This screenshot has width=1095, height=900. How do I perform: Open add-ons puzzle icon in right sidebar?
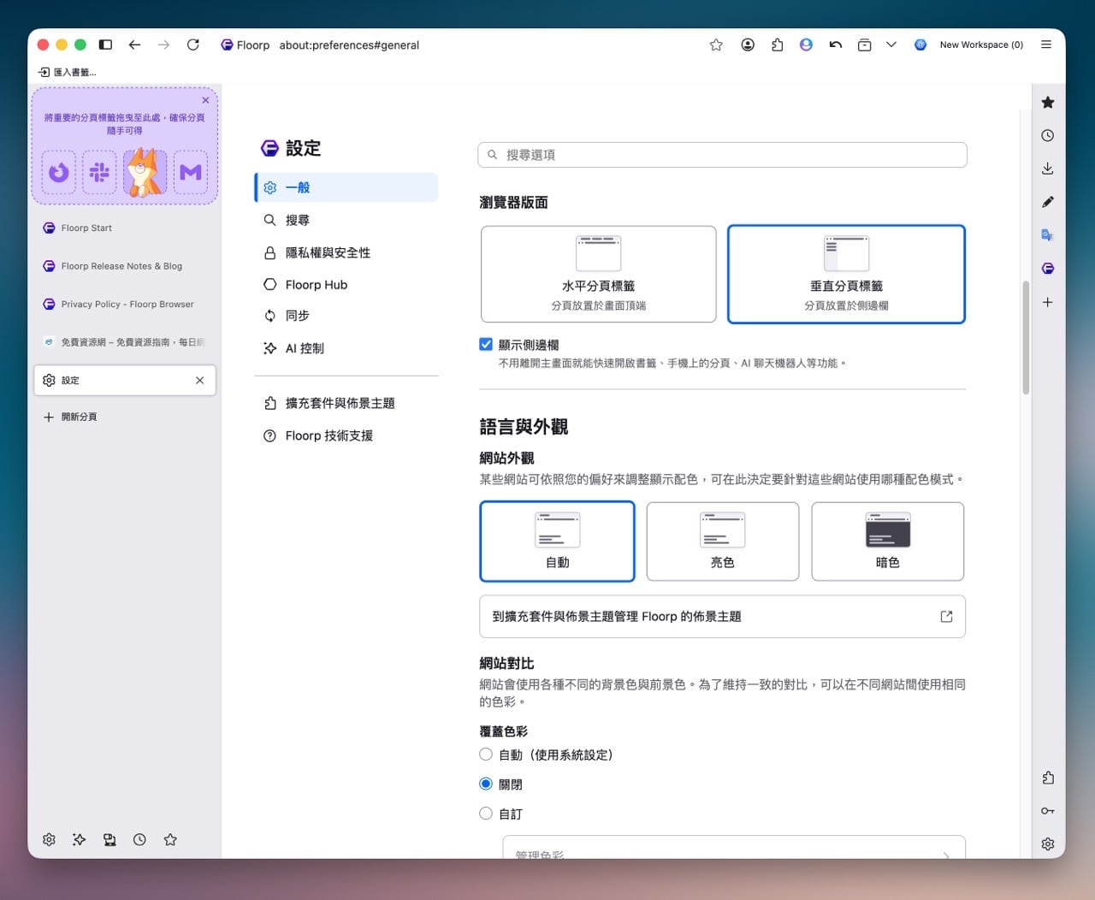tap(1048, 778)
